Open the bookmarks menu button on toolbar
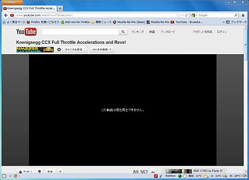 pos(236,22)
